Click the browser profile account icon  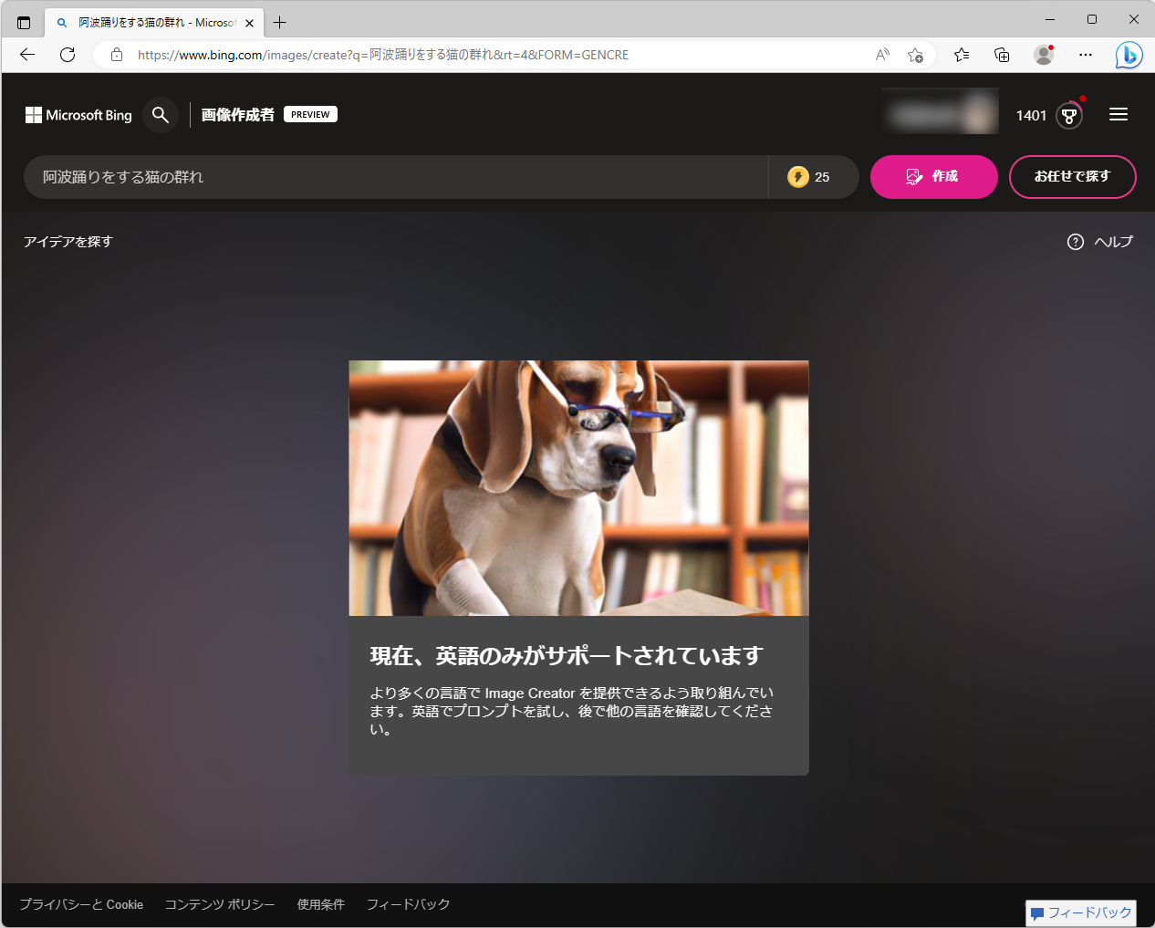(1043, 55)
